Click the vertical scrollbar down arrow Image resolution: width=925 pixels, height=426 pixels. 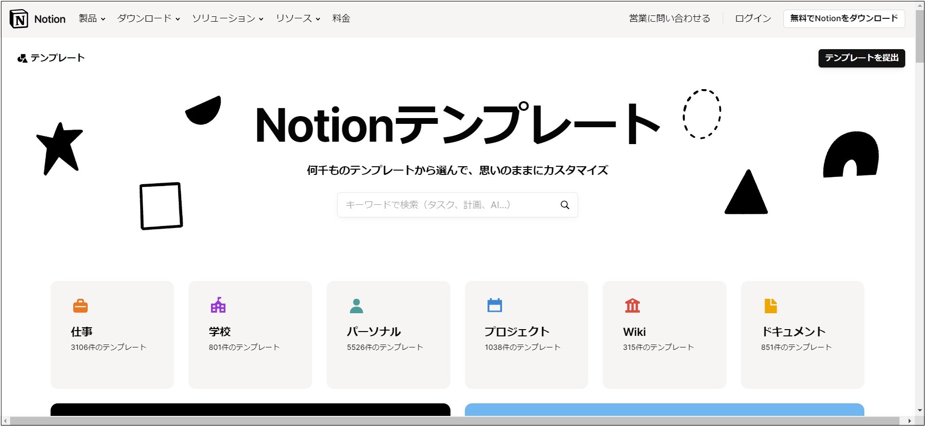click(x=920, y=411)
